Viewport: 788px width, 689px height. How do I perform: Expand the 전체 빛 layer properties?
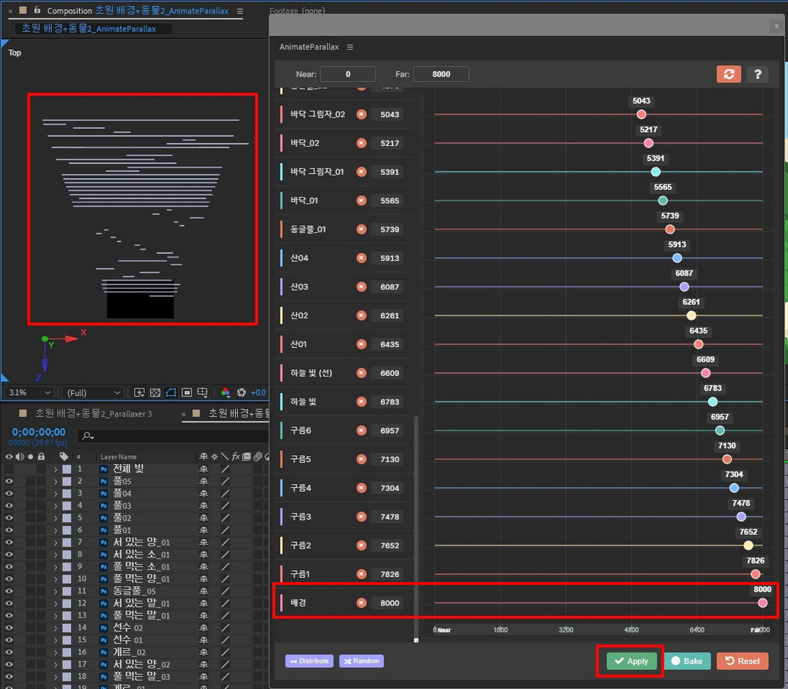pos(55,469)
